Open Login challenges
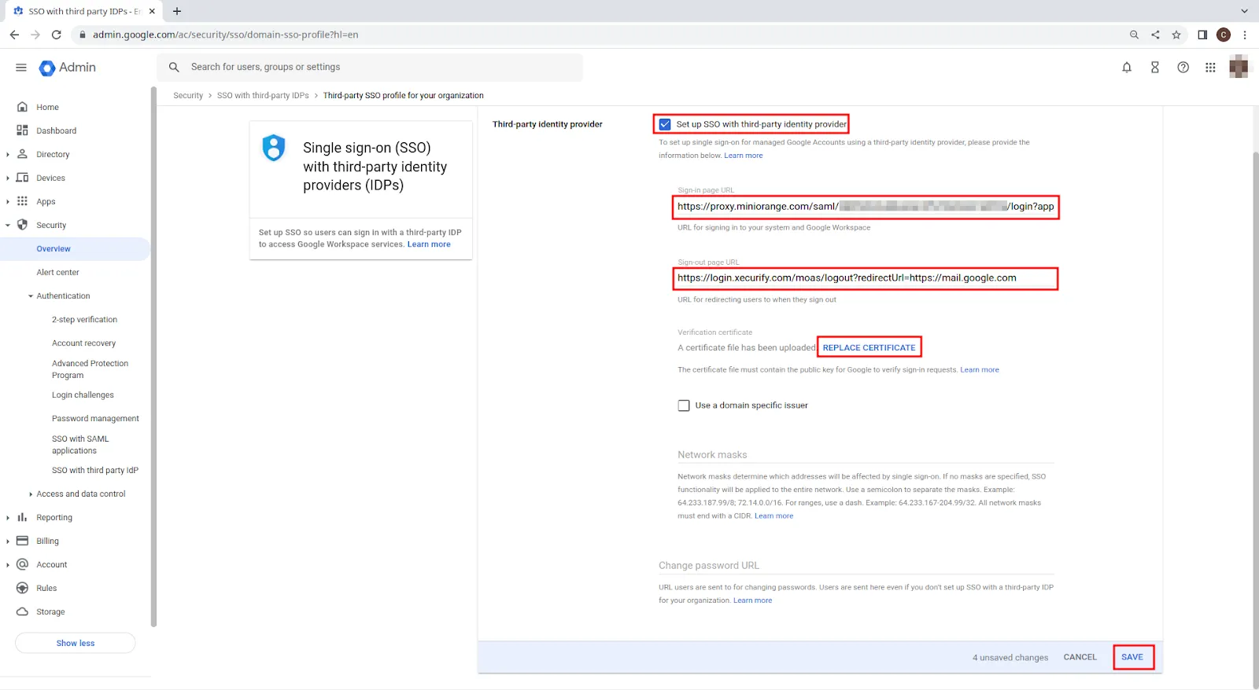This screenshot has height=690, width=1259. click(83, 395)
